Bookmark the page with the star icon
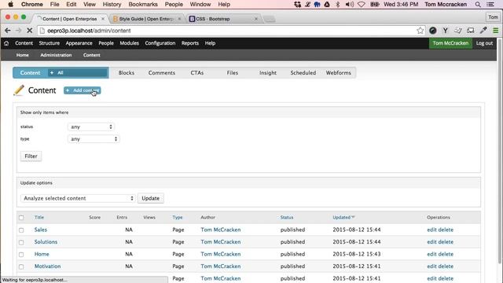 (x=420, y=31)
